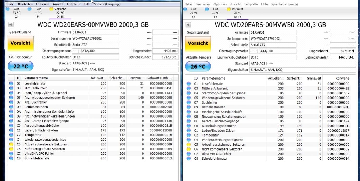The height and width of the screenshot is (181, 360).
Task: Click the status circle of Mittlere Anlaufzeit row
Action: click(x=188, y=88)
